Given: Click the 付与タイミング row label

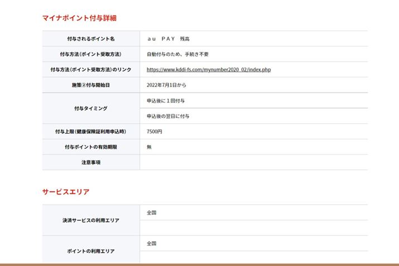Looking at the screenshot, I should 90,108.
